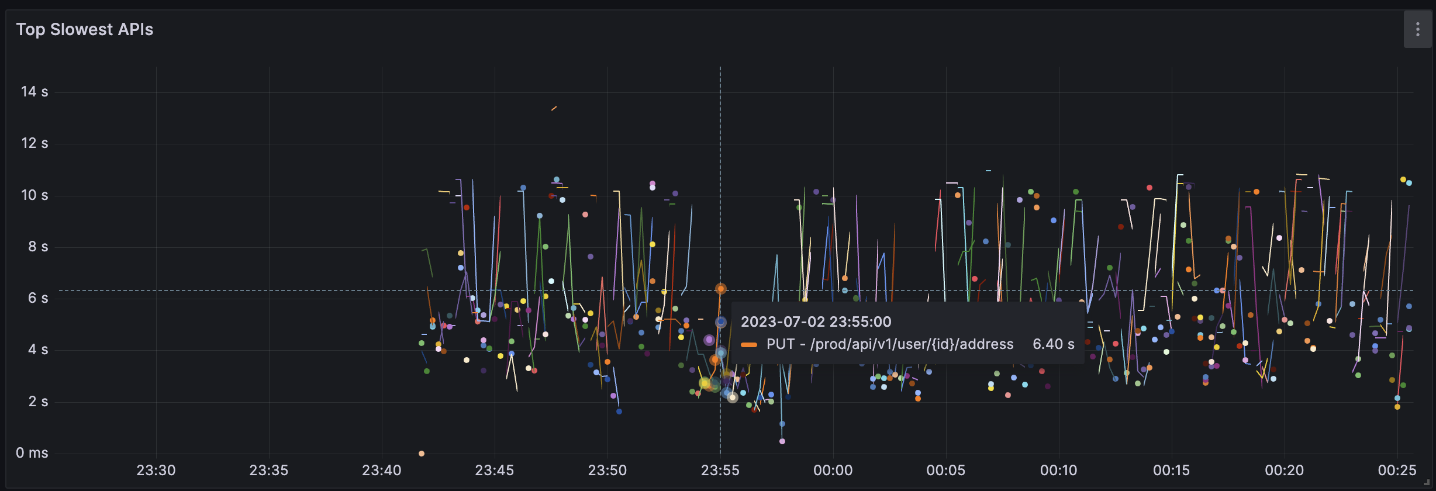Click the orange series swatch in the tooltip

pyautogui.click(x=749, y=345)
